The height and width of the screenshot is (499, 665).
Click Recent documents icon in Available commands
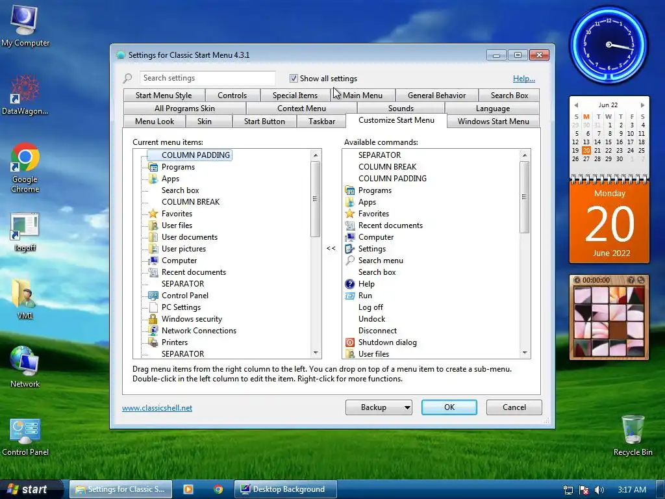[350, 225]
